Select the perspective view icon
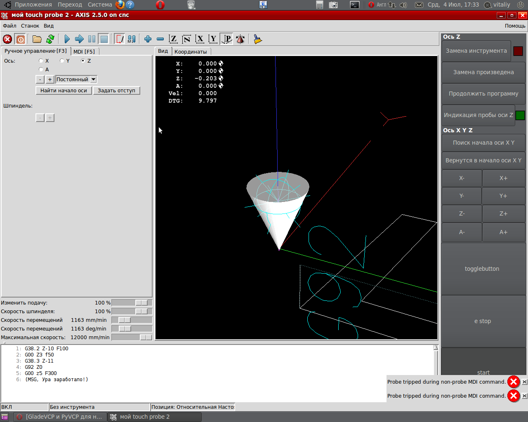 coord(226,39)
